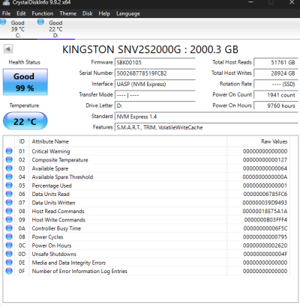Viewport: 300px width, 306px height.
Task: Click the Serial Number field
Action: point(155,73)
